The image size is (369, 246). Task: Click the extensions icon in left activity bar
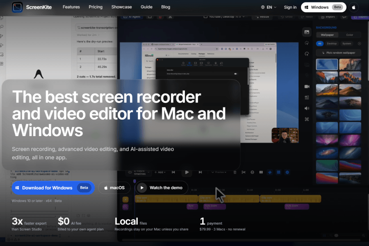[x=2, y=64]
